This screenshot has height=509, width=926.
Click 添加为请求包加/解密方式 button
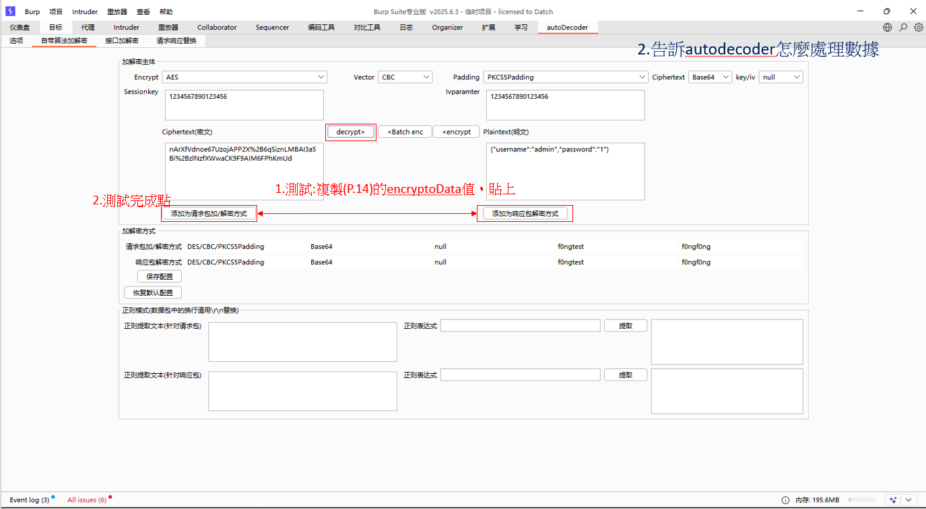click(x=209, y=213)
